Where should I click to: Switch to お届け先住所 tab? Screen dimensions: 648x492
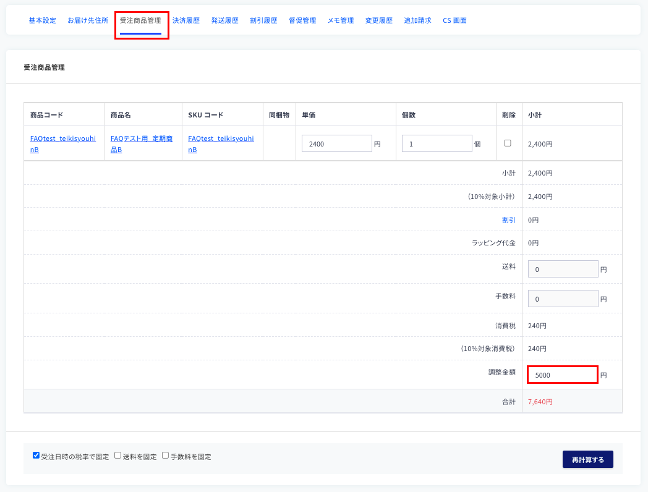point(88,20)
